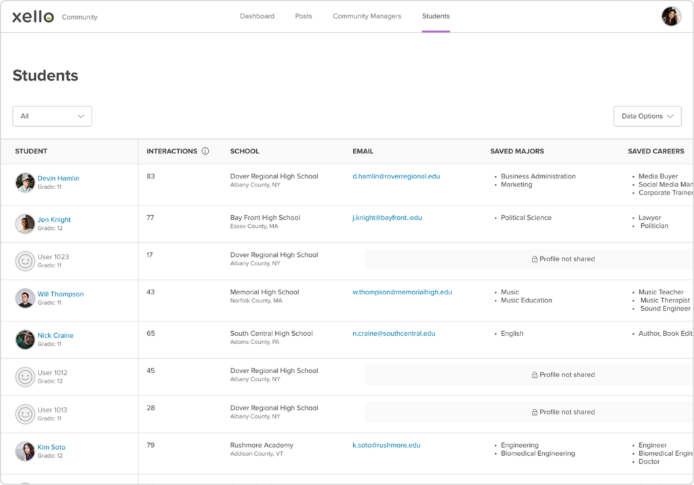Click your profile avatar in the header
The height and width of the screenshot is (485, 694).
[672, 15]
